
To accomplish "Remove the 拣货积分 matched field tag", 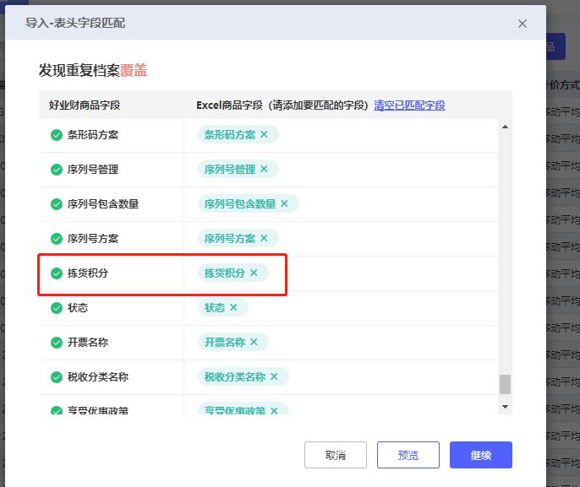I will click(x=254, y=273).
